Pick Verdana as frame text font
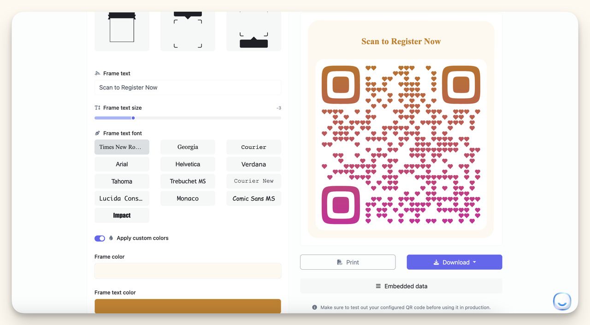Image resolution: width=590 pixels, height=325 pixels. pyautogui.click(x=254, y=164)
